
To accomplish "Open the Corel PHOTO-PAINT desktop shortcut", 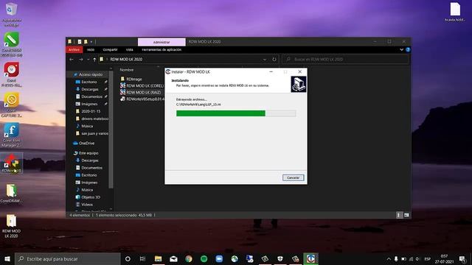I will pyautogui.click(x=12, y=74).
